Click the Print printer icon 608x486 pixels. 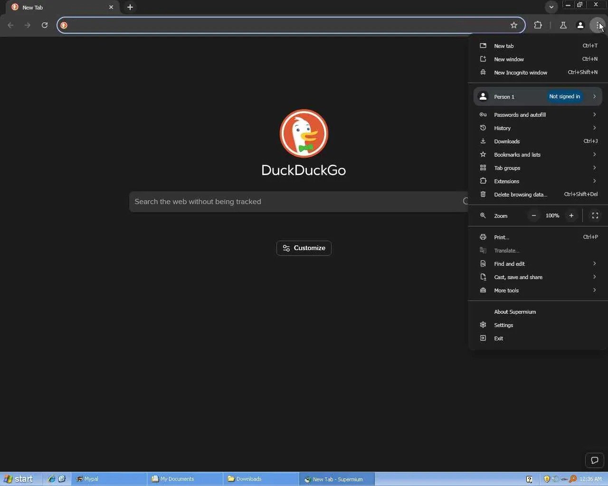pos(483,237)
